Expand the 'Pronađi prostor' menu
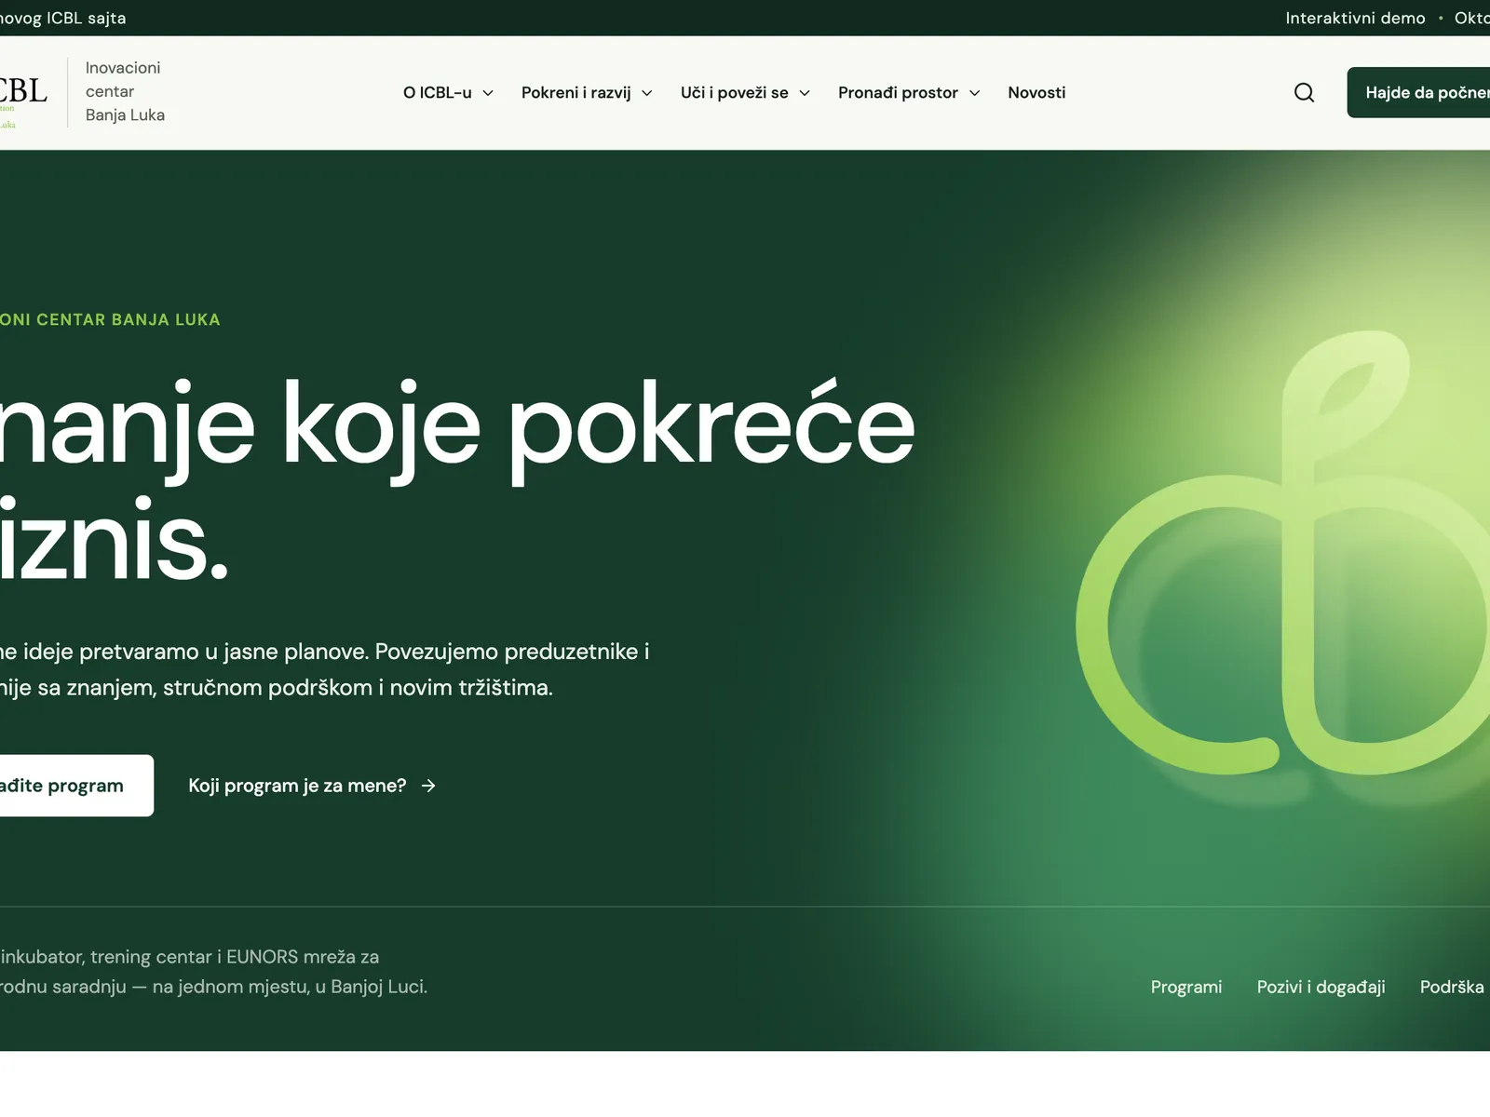Screen dimensions: 1490x1117 pos(909,92)
